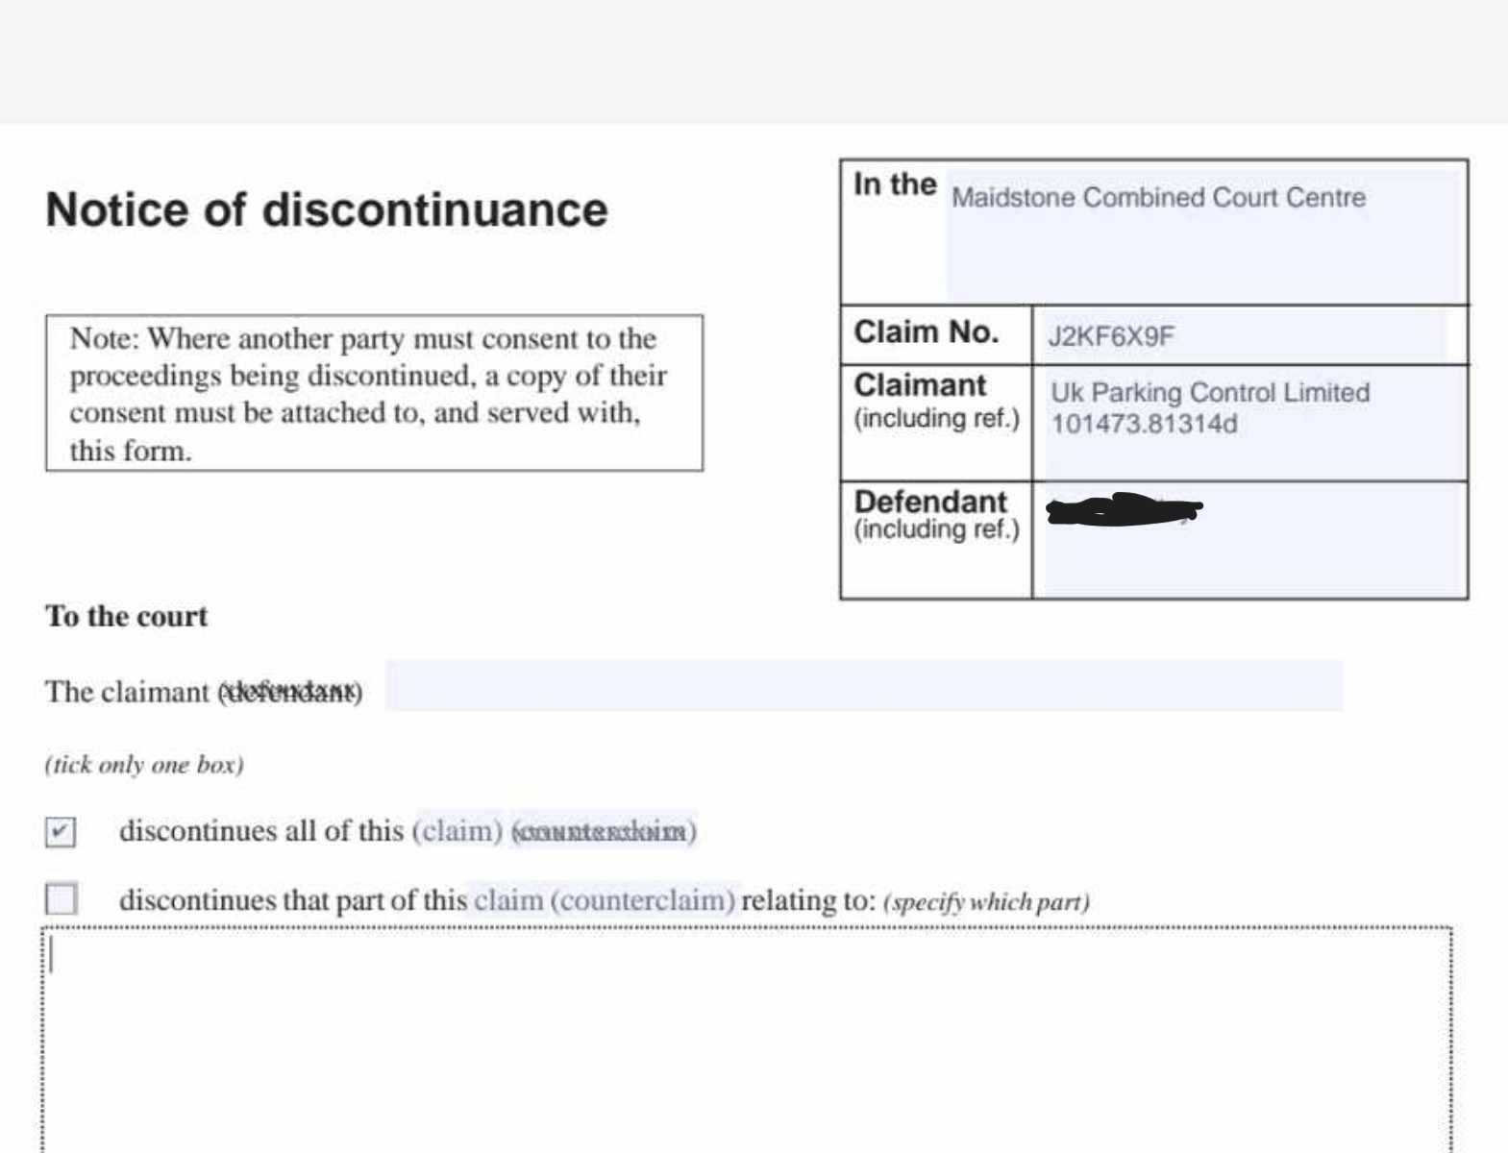
Task: Click the dotted 'specify which part' text area
Action: (x=747, y=1040)
